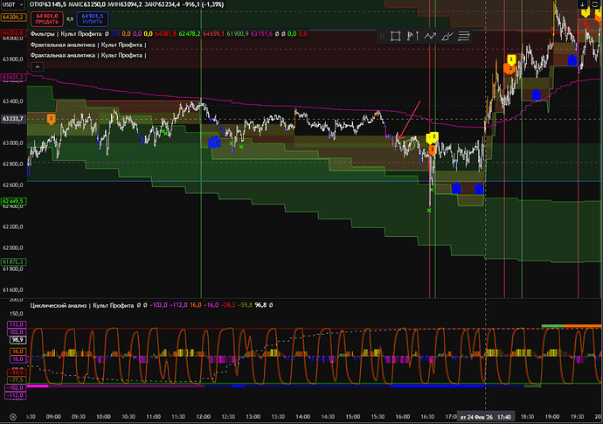Screen dimensions: 603x424
Task: Click the anchored bars tool in floating toolbar
Action: click(412, 36)
